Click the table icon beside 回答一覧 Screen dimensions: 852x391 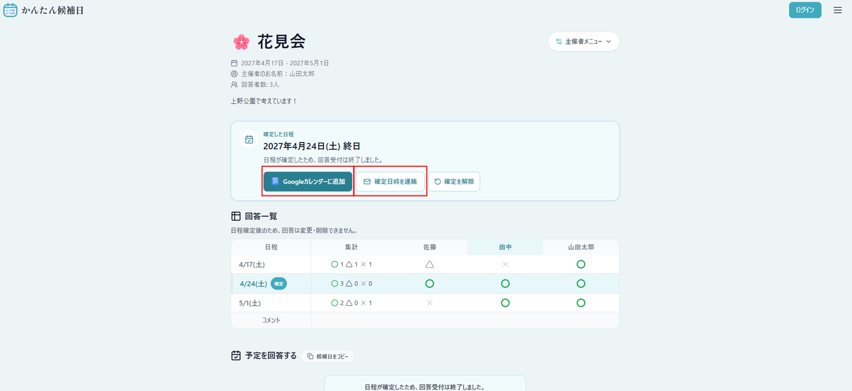pyautogui.click(x=236, y=216)
